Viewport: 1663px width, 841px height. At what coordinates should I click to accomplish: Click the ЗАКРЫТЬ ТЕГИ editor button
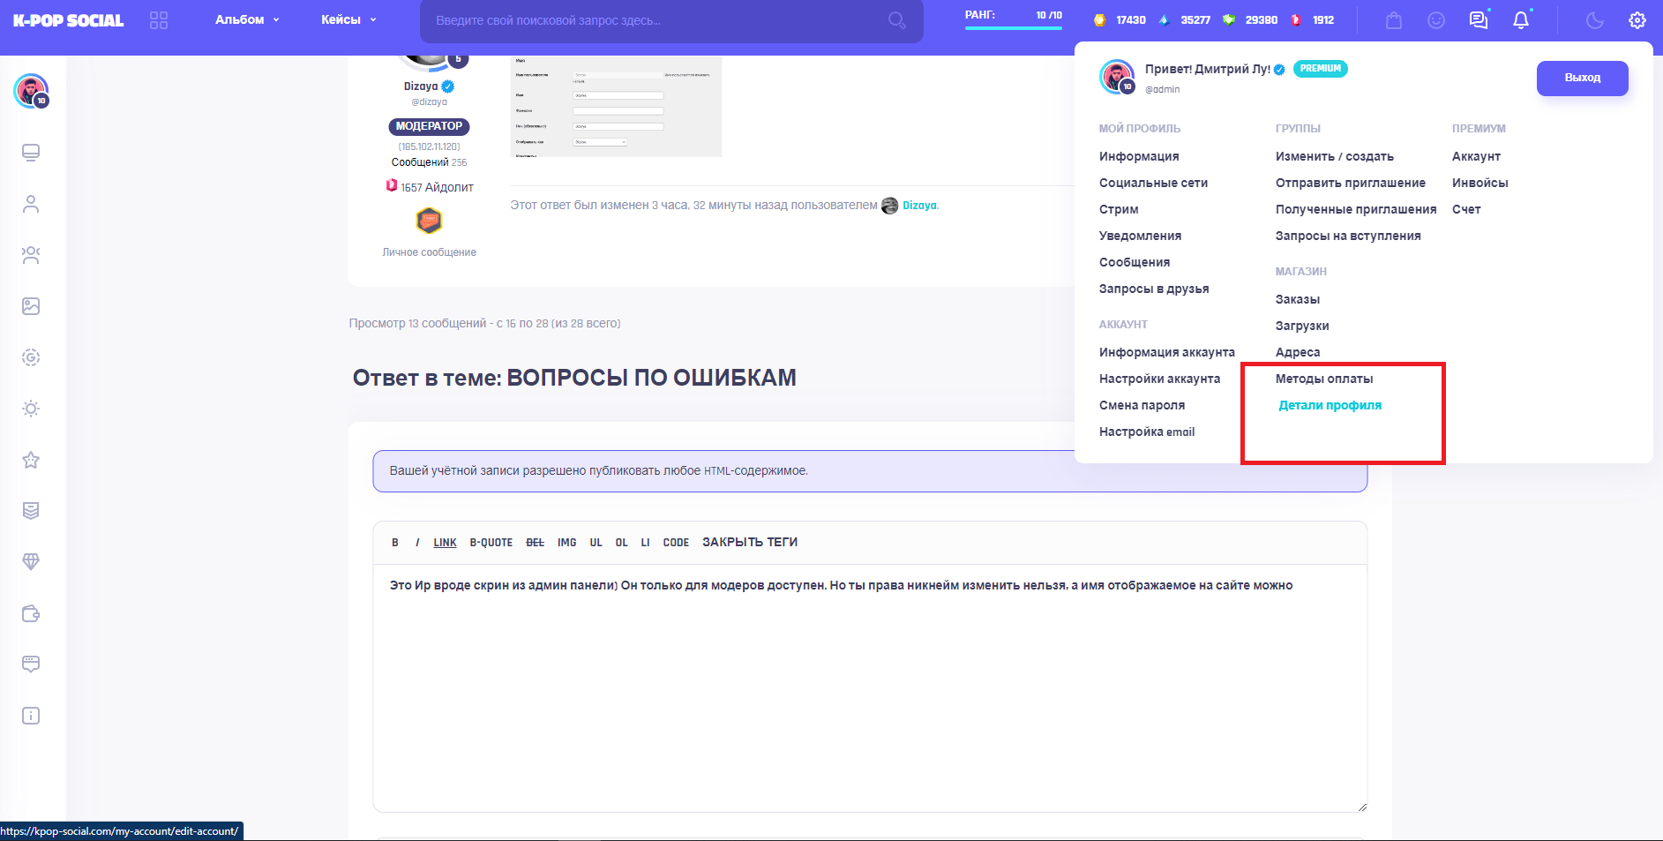(x=749, y=543)
